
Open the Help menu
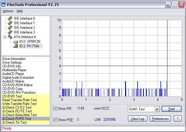[x=19, y=11]
